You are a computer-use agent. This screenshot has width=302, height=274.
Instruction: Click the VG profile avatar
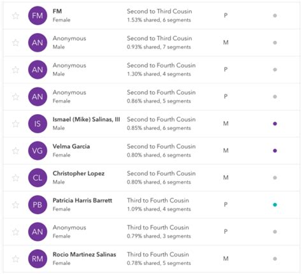pyautogui.click(x=38, y=150)
